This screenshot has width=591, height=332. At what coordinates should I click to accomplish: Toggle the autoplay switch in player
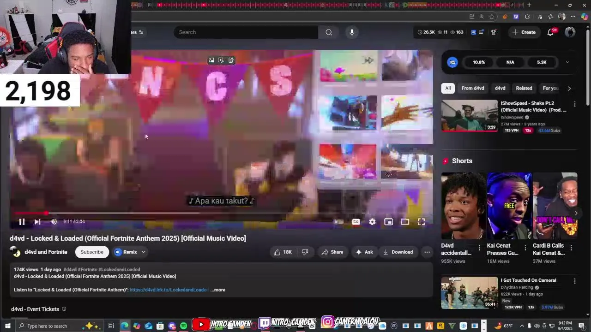339,222
